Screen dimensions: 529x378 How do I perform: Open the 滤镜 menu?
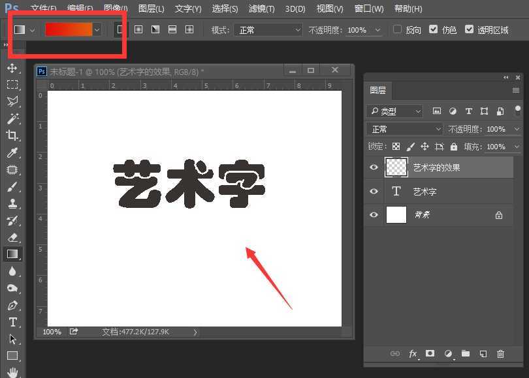(x=261, y=8)
